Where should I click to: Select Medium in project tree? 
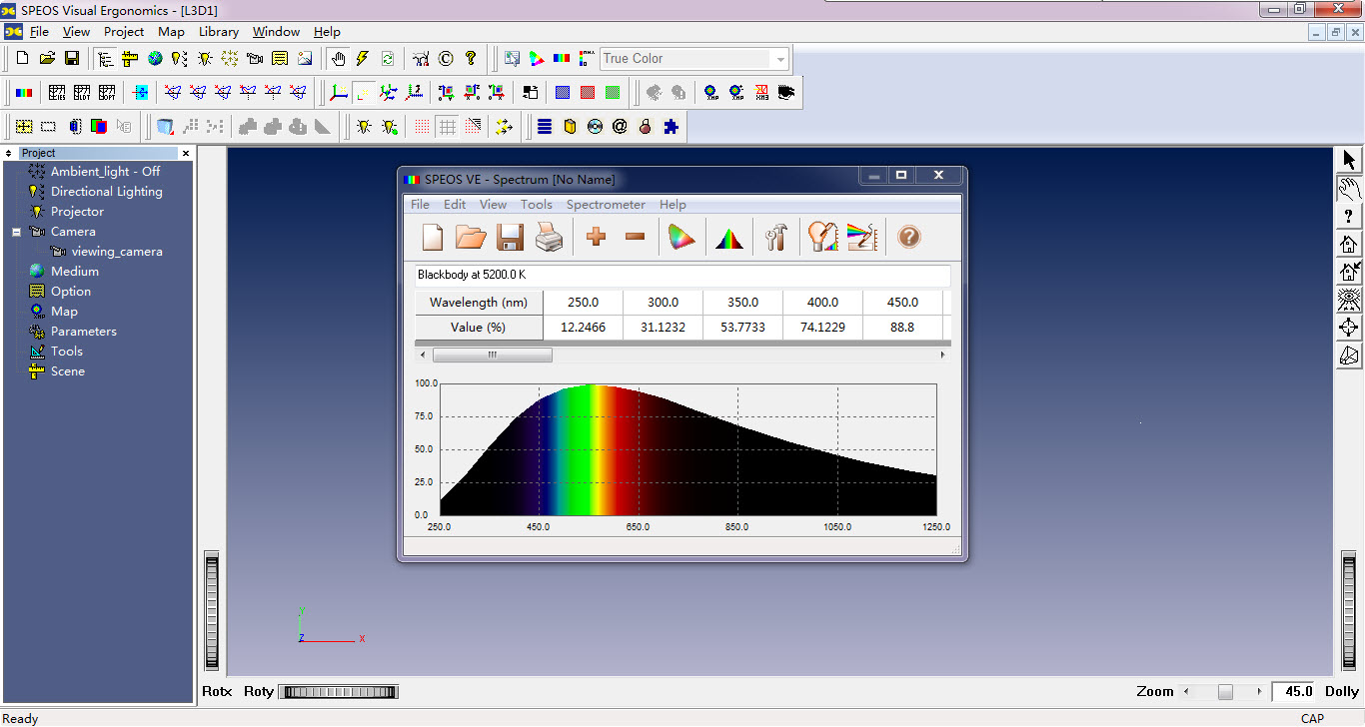[75, 272]
